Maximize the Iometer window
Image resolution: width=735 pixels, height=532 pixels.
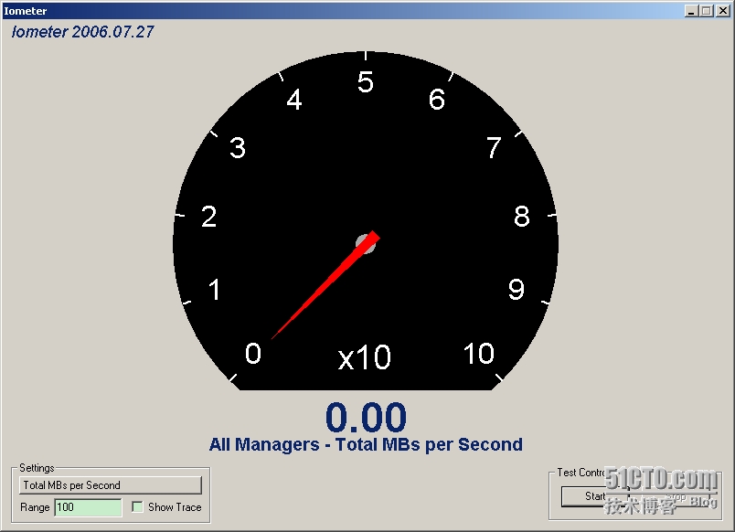click(707, 11)
